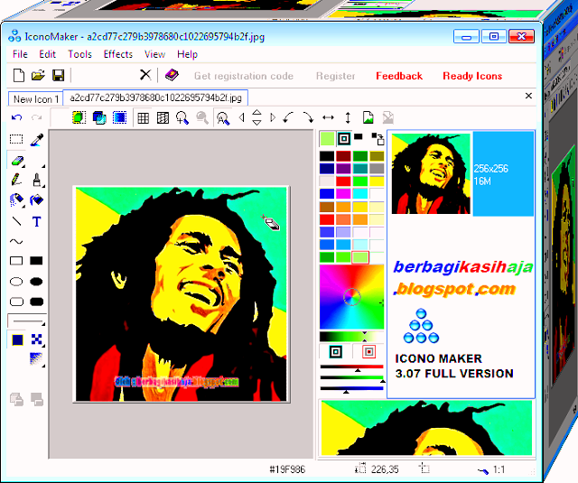
Task: Select the paint bucket fill tool
Action: tap(36, 200)
